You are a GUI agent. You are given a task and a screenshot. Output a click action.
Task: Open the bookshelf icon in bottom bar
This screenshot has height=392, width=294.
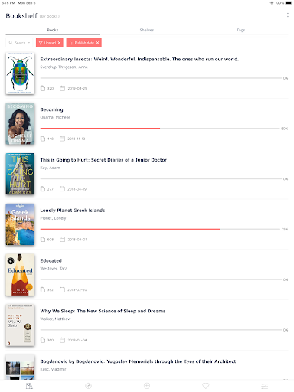click(29, 386)
